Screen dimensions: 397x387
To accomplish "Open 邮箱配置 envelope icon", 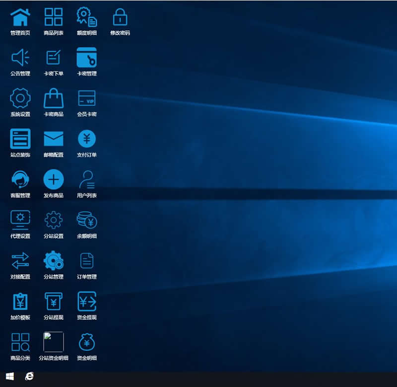I will pos(54,139).
